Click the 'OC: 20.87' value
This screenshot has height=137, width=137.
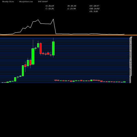[94, 6]
